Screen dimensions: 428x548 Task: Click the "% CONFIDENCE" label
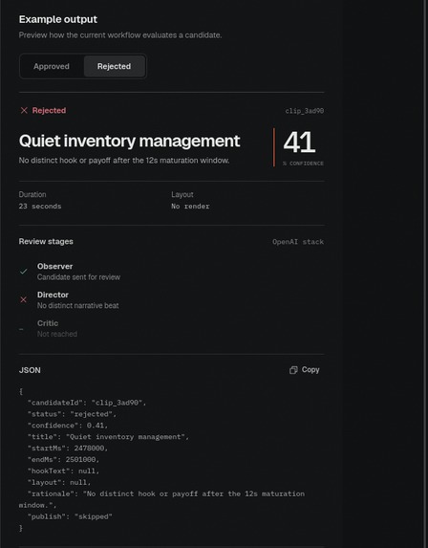(303, 164)
